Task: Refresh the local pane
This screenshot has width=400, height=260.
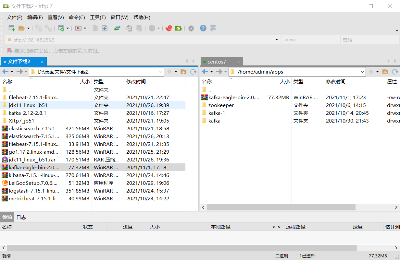Action: click(194, 72)
